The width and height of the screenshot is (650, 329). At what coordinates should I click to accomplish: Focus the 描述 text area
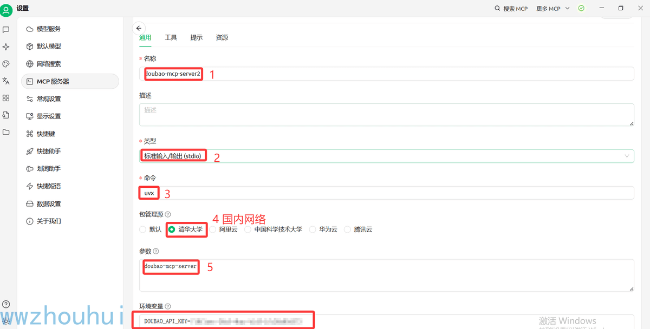click(387, 115)
